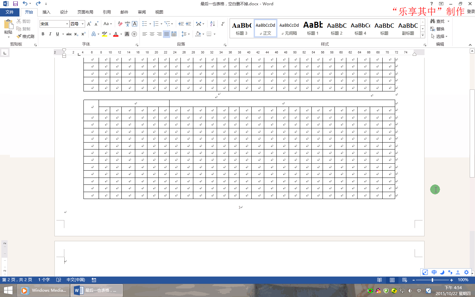Click the Phonetic Guide (wén) icon
The width and height of the screenshot is (475, 297).
click(x=127, y=24)
